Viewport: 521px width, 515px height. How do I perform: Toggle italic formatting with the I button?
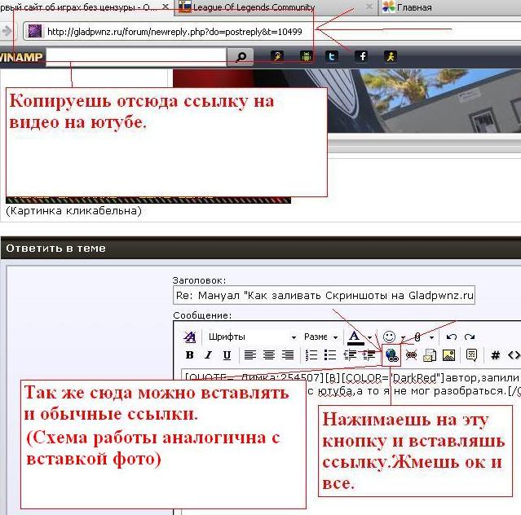click(x=209, y=355)
